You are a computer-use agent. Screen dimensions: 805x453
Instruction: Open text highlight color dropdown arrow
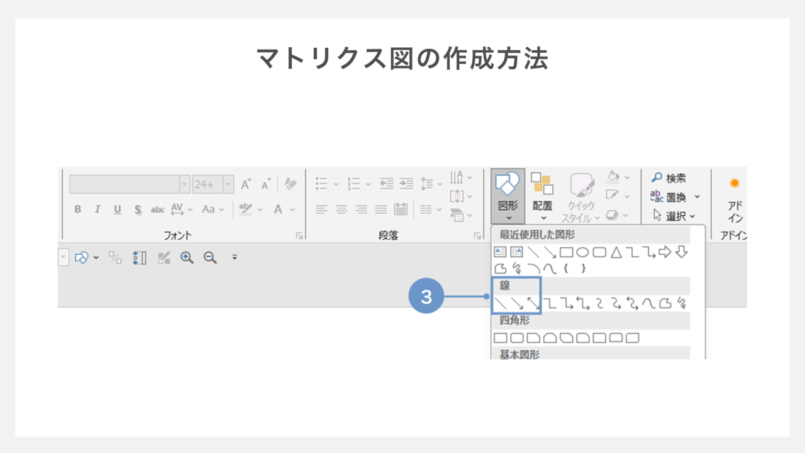point(260,210)
